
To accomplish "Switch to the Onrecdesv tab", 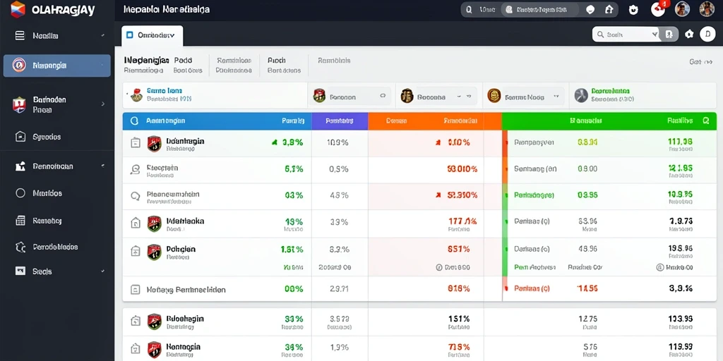I will pyautogui.click(x=153, y=35).
